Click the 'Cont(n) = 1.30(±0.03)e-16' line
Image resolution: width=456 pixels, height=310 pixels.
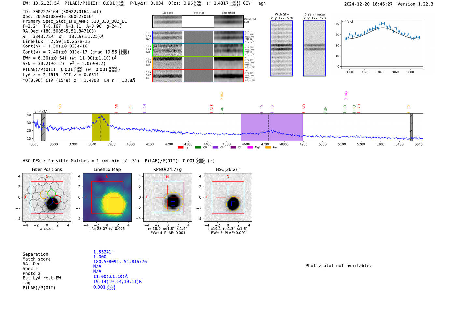(55, 46)
